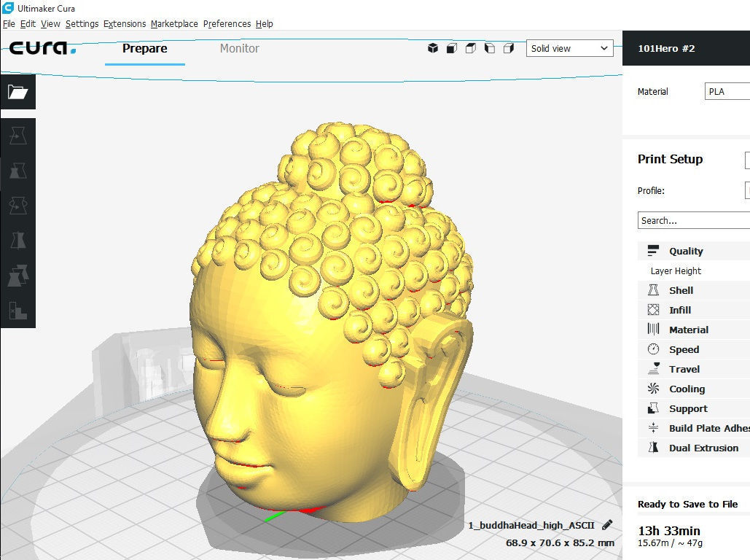Select the Scale tool in left toolbar

(17, 171)
